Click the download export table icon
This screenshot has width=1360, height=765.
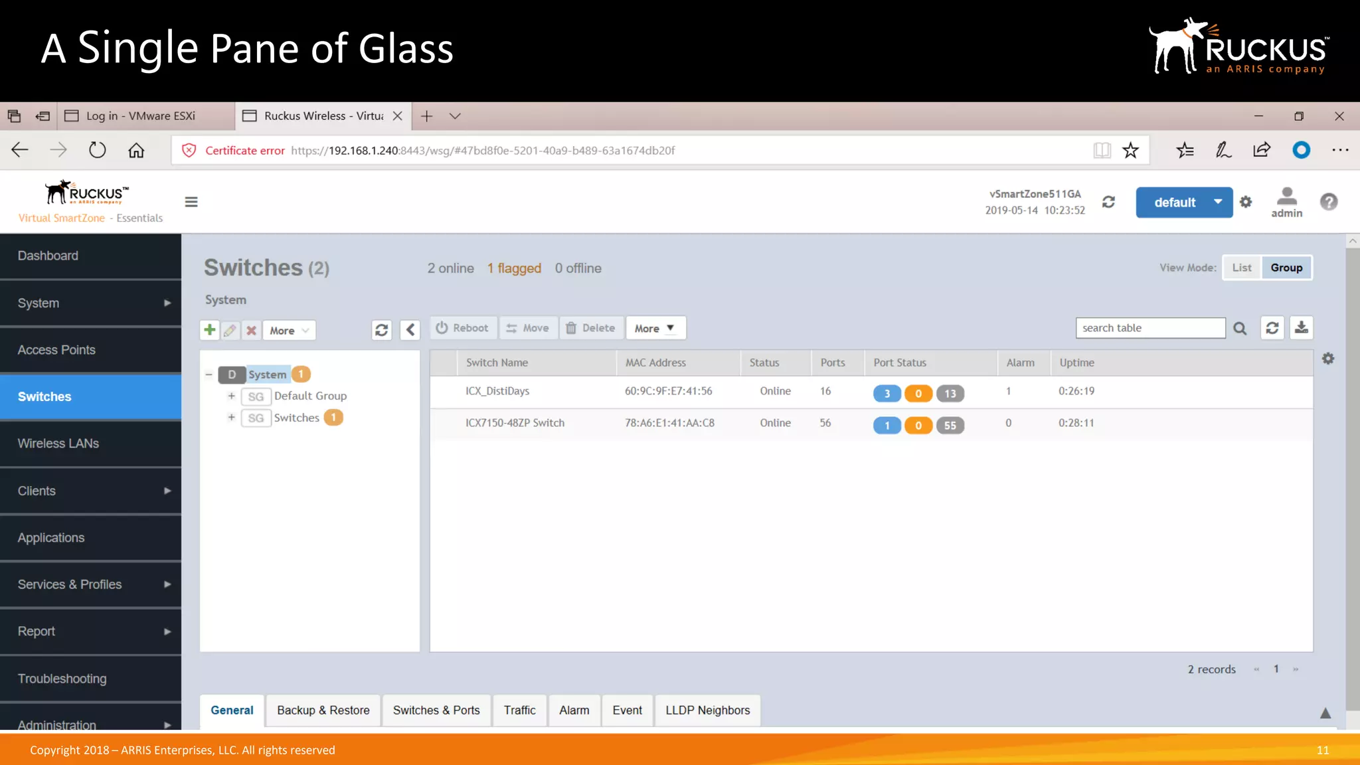pos(1301,328)
